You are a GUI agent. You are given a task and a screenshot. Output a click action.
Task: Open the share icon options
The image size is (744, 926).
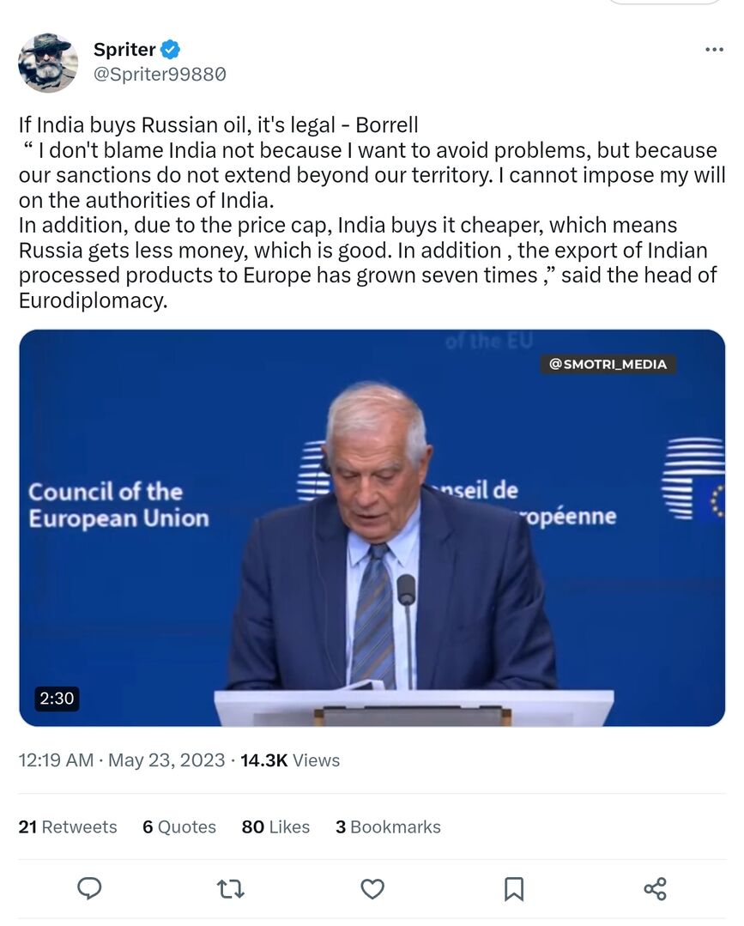tap(655, 888)
